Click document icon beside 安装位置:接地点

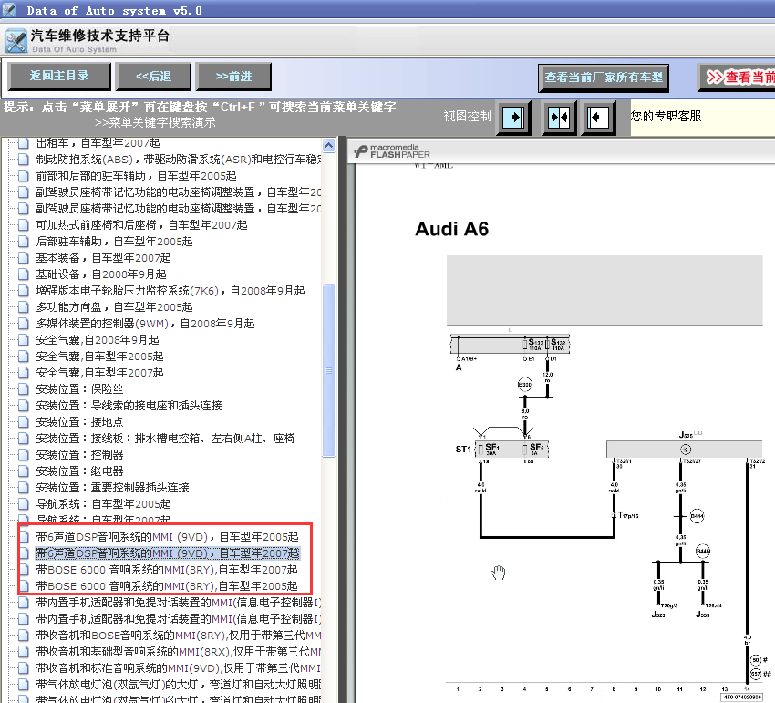coord(23,421)
